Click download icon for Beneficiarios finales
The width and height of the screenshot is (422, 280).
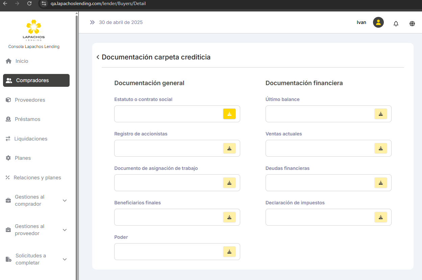click(229, 217)
